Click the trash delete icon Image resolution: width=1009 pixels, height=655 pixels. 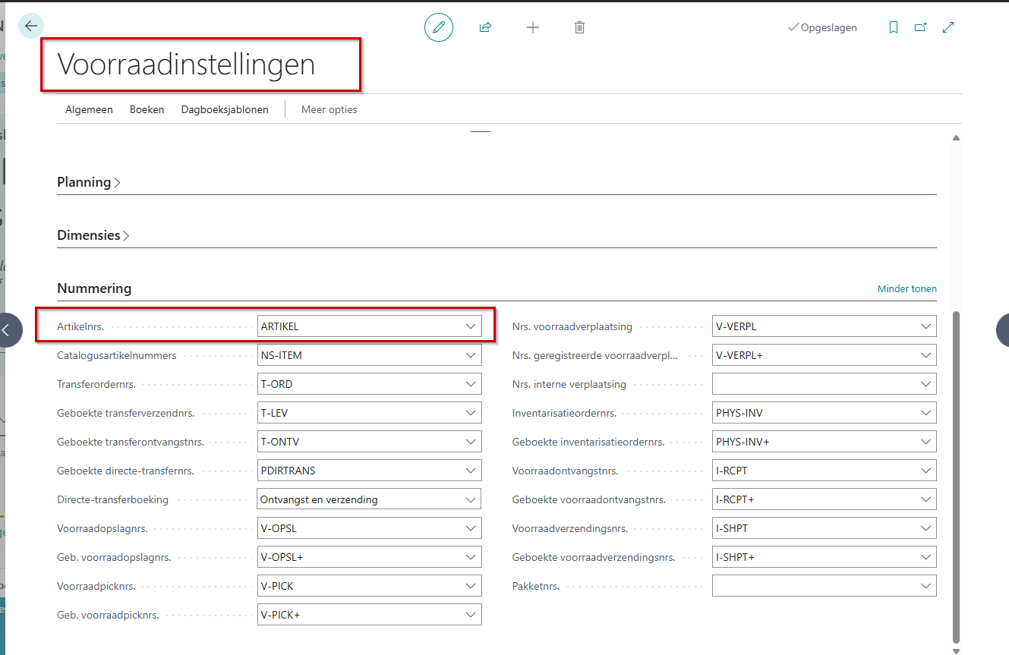tap(579, 27)
